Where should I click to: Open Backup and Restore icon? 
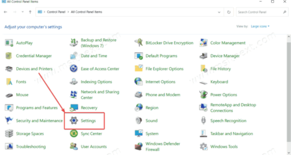coord(74,43)
